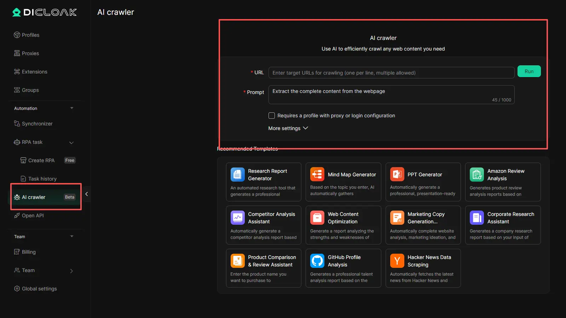566x318 pixels.
Task: Go to the Proxies page
Action: [x=30, y=53]
